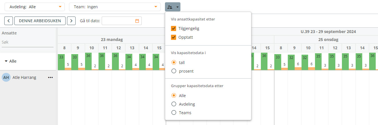Open options menu for Atle Harrang
This screenshot has height=125, width=378.
tap(51, 77)
